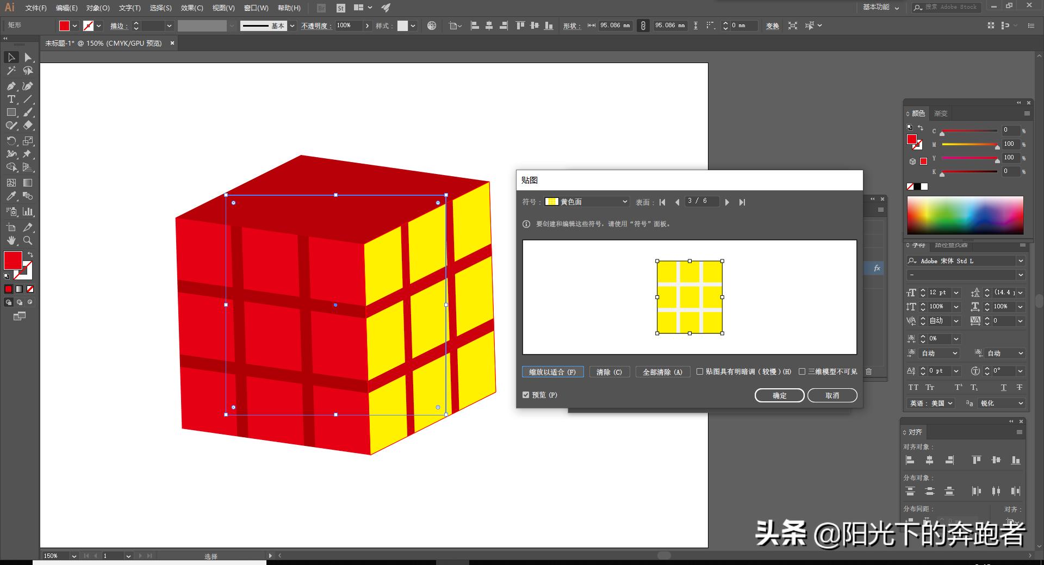Image resolution: width=1044 pixels, height=565 pixels.
Task: Select the Selection tool in the toolbar
Action: (x=11, y=57)
